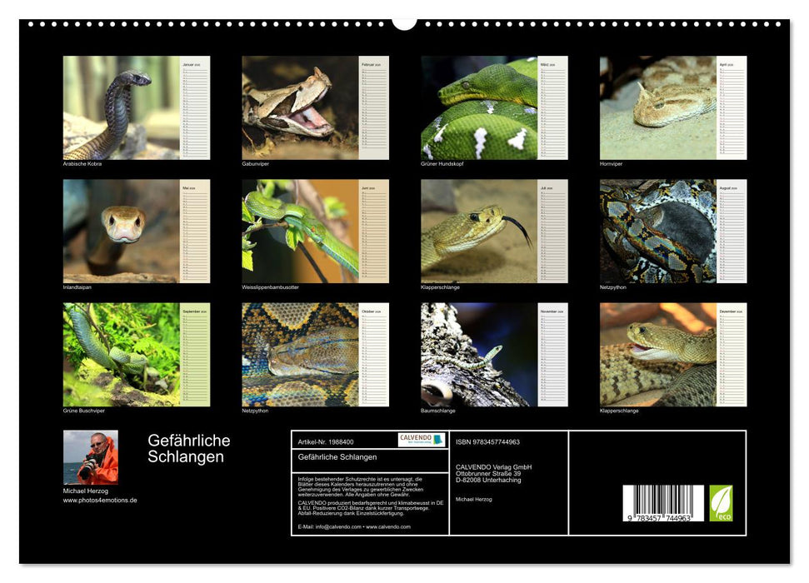Click the CALVENDO logo badge

pyautogui.click(x=421, y=440)
